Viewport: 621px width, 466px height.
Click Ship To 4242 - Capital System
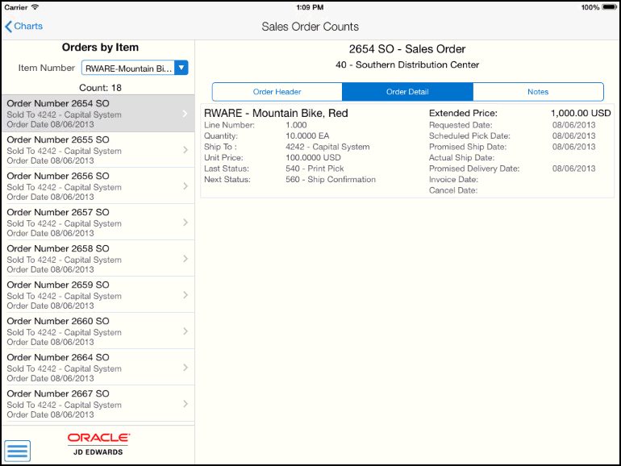point(327,147)
